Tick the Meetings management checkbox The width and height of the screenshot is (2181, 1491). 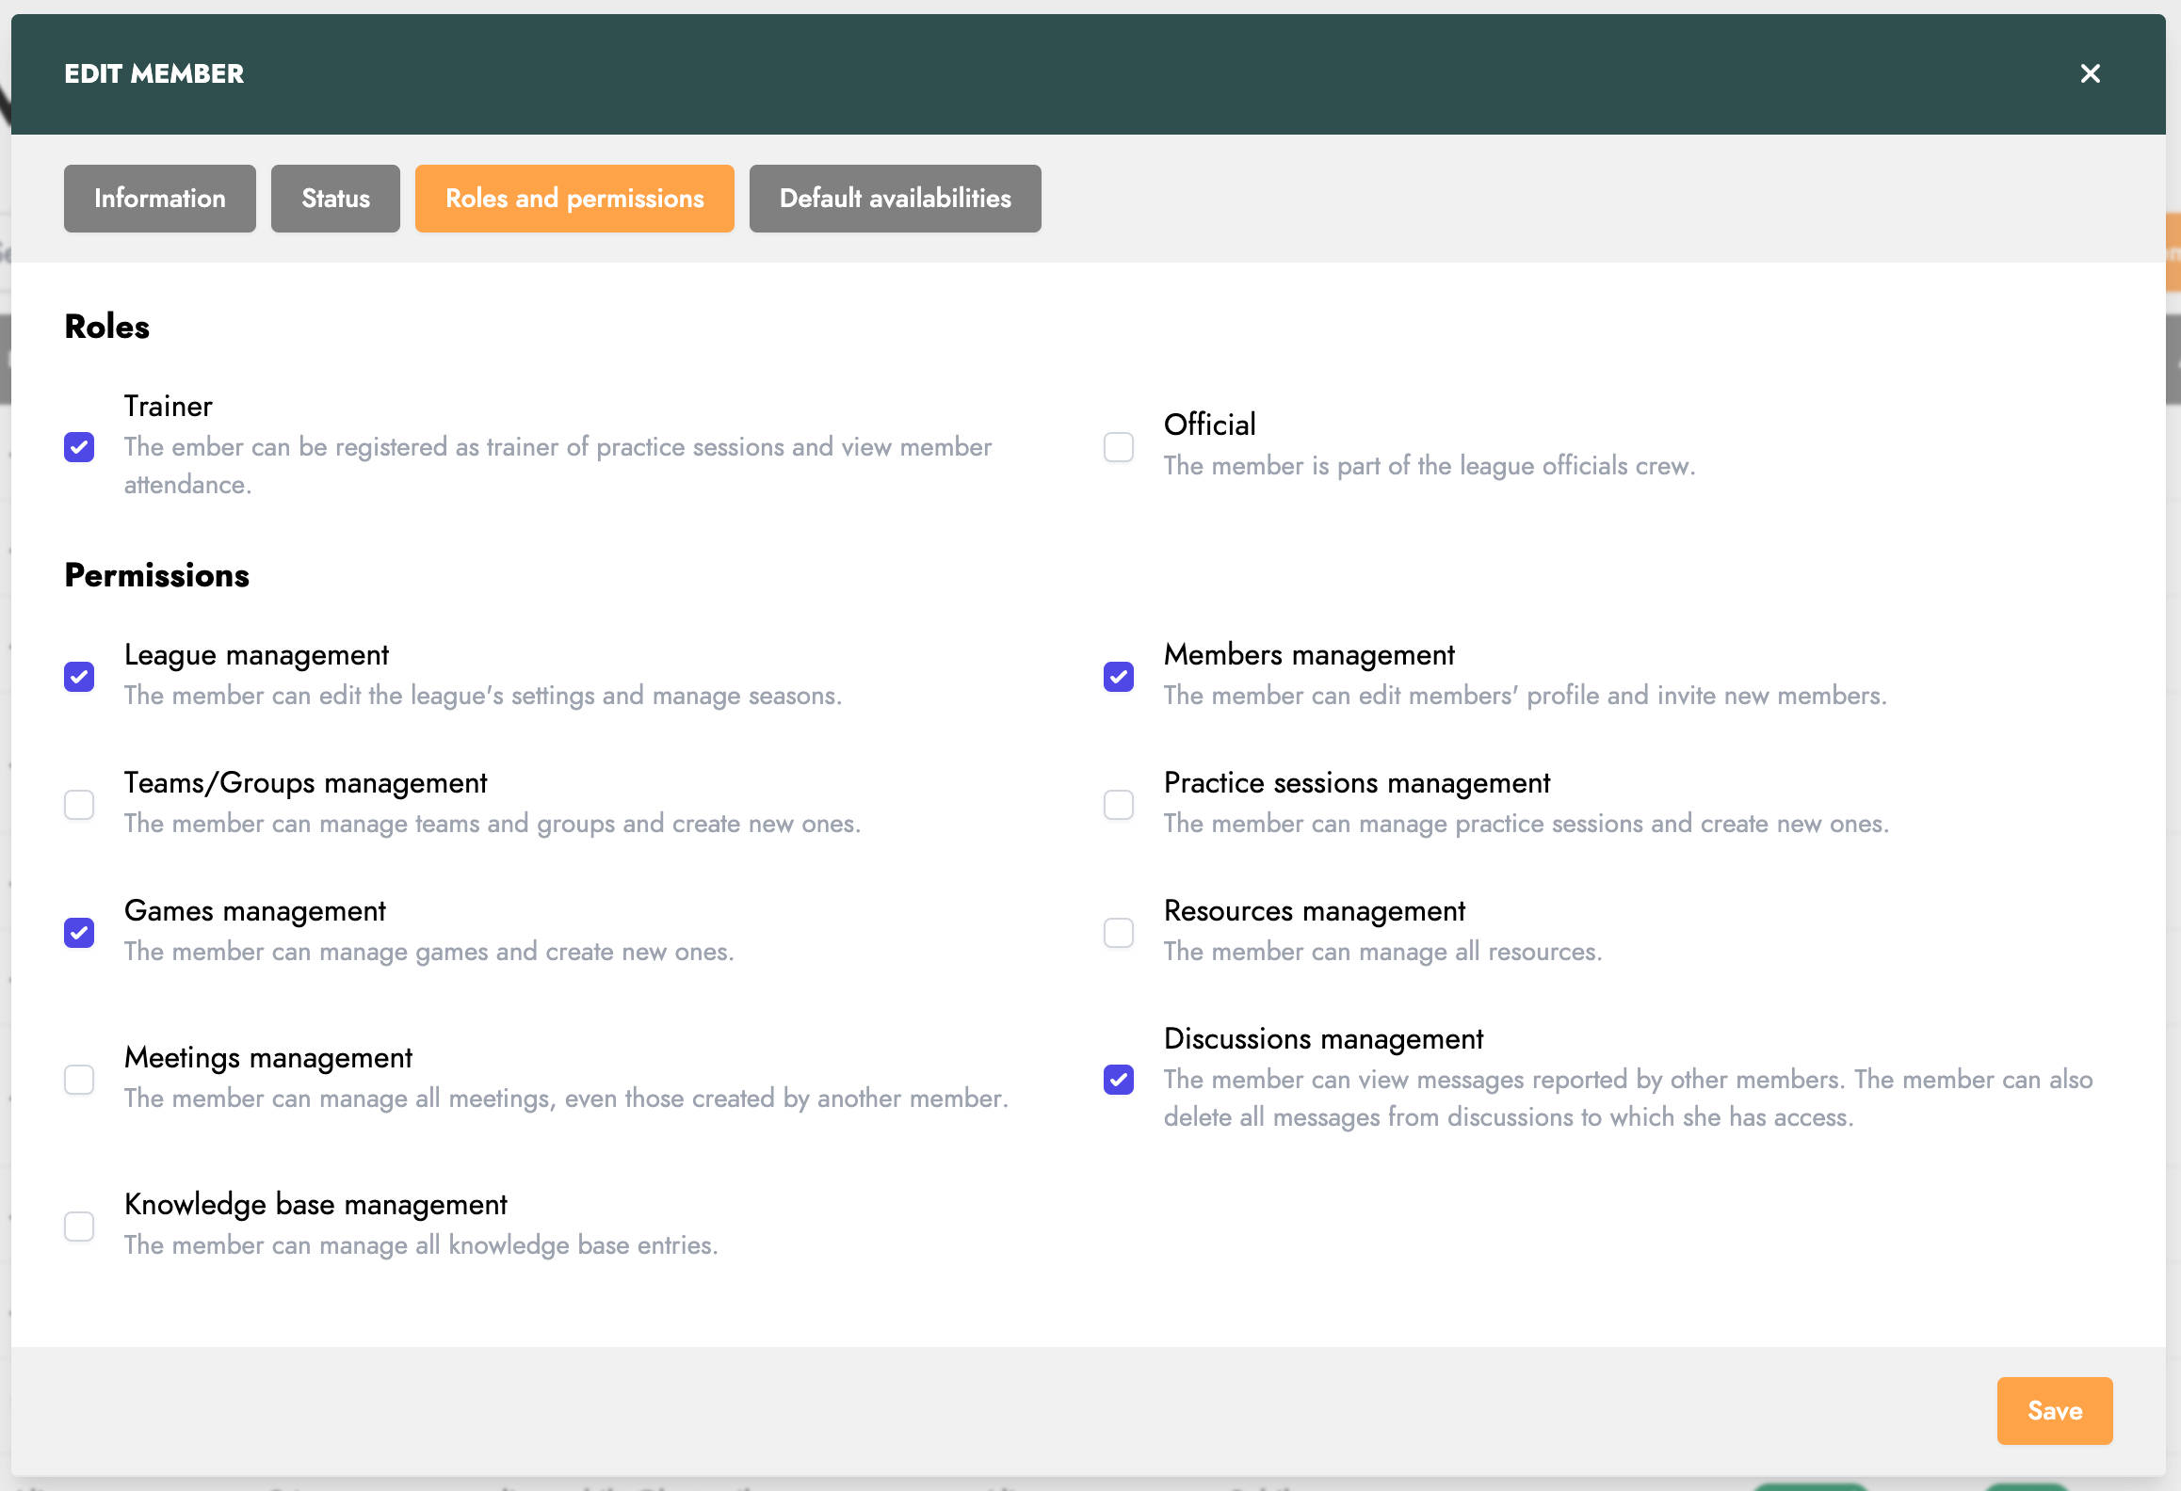(x=79, y=1080)
